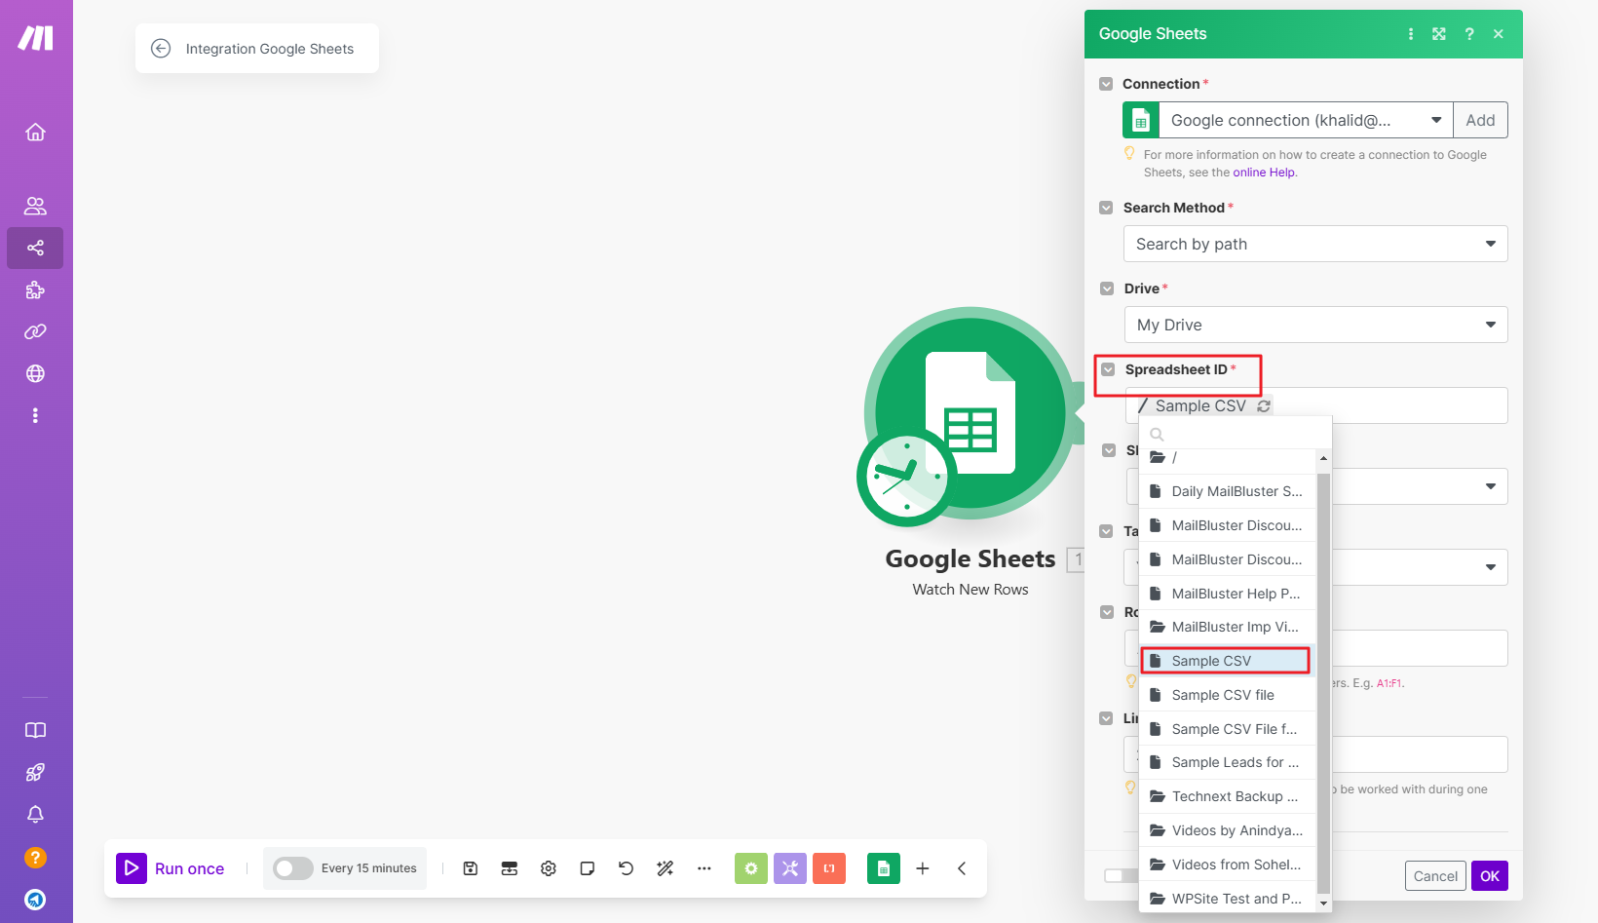Select Sample CSV file from list
Image resolution: width=1598 pixels, height=923 pixels.
click(x=1223, y=695)
